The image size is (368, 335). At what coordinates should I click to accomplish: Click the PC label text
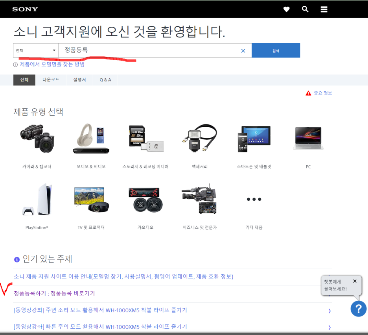(x=308, y=167)
